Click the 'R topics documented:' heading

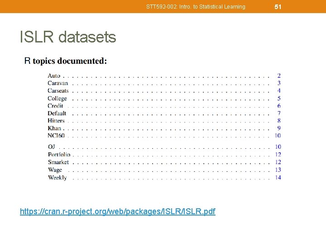point(66,61)
